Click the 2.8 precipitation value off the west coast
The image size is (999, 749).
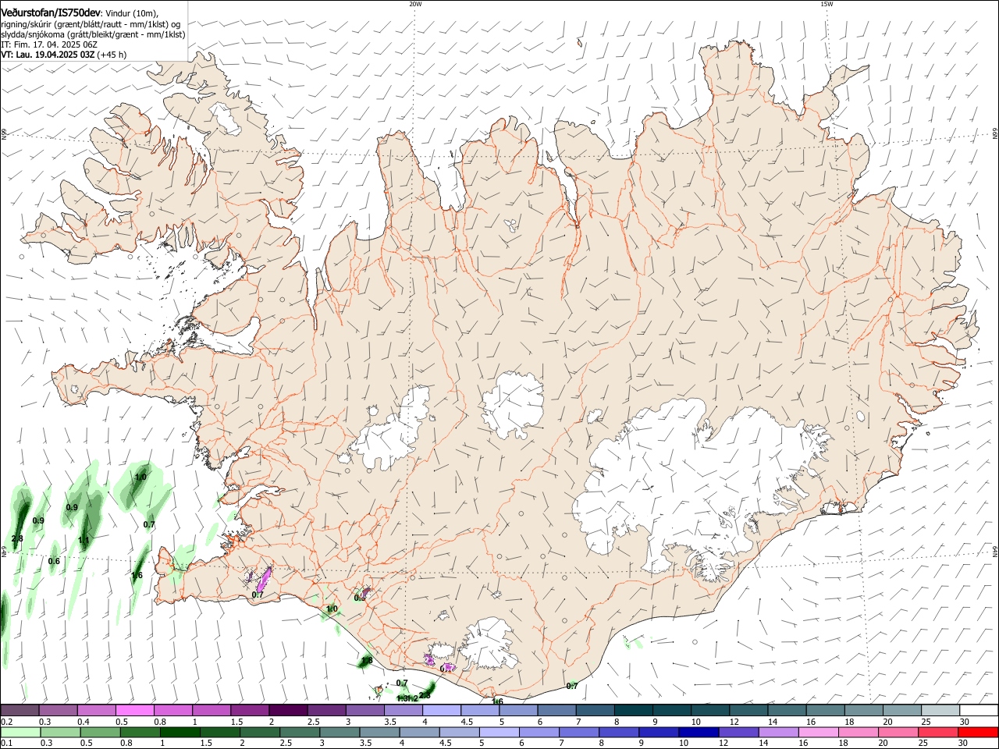pyautogui.click(x=17, y=538)
